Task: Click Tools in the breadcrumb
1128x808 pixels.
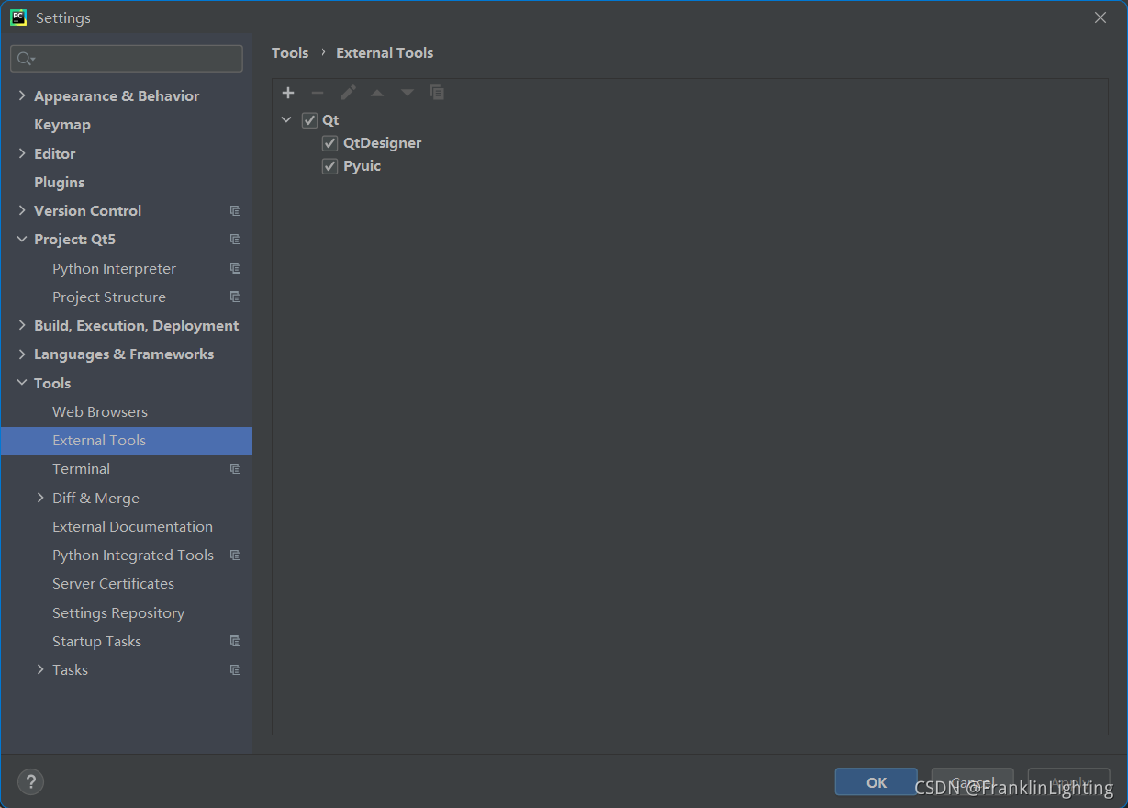Action: (x=290, y=53)
